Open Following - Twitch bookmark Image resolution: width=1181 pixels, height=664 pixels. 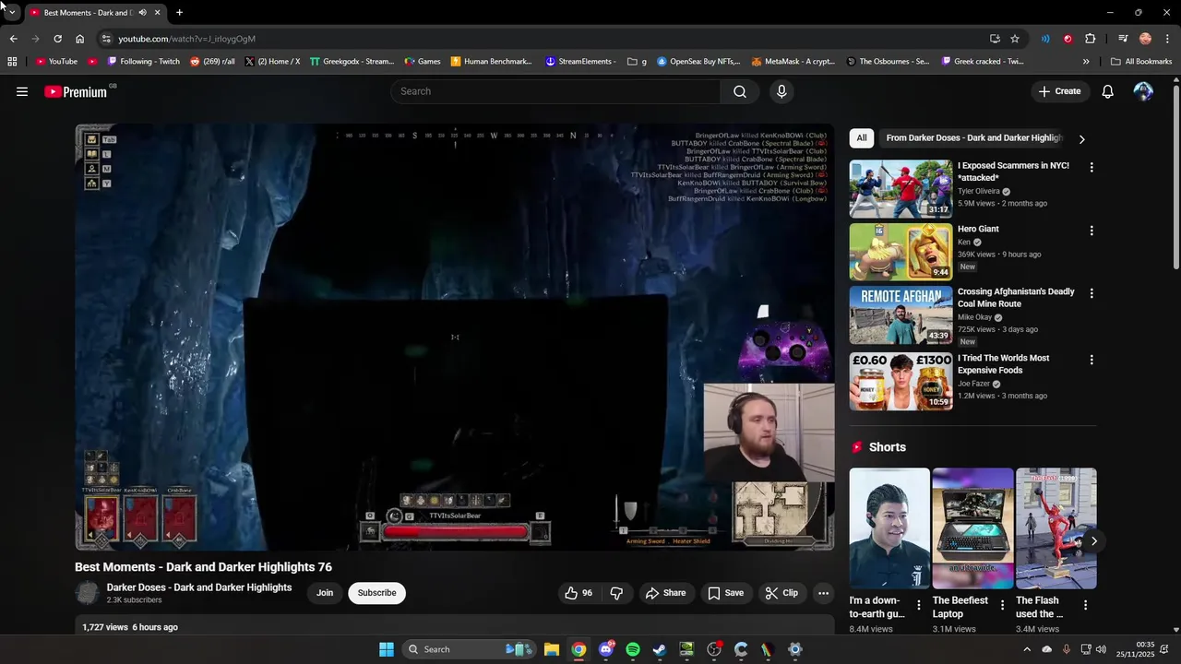pyautogui.click(x=144, y=62)
